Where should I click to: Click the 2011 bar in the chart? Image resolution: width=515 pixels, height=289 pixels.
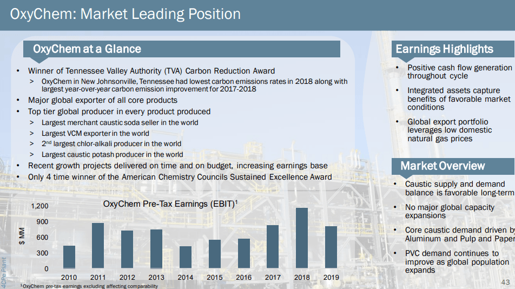pyautogui.click(x=98, y=246)
